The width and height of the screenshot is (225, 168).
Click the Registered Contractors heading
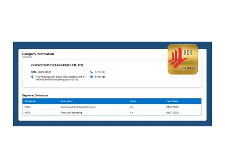35,95
